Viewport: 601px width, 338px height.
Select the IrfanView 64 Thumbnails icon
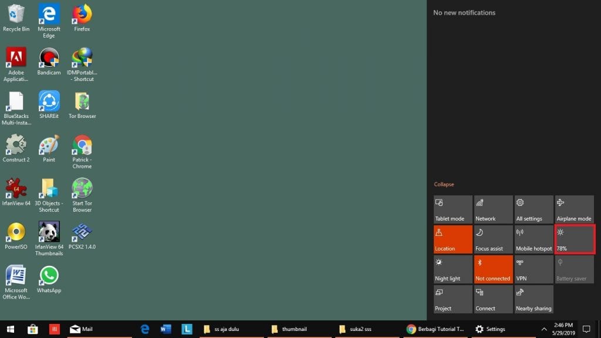[49, 239]
